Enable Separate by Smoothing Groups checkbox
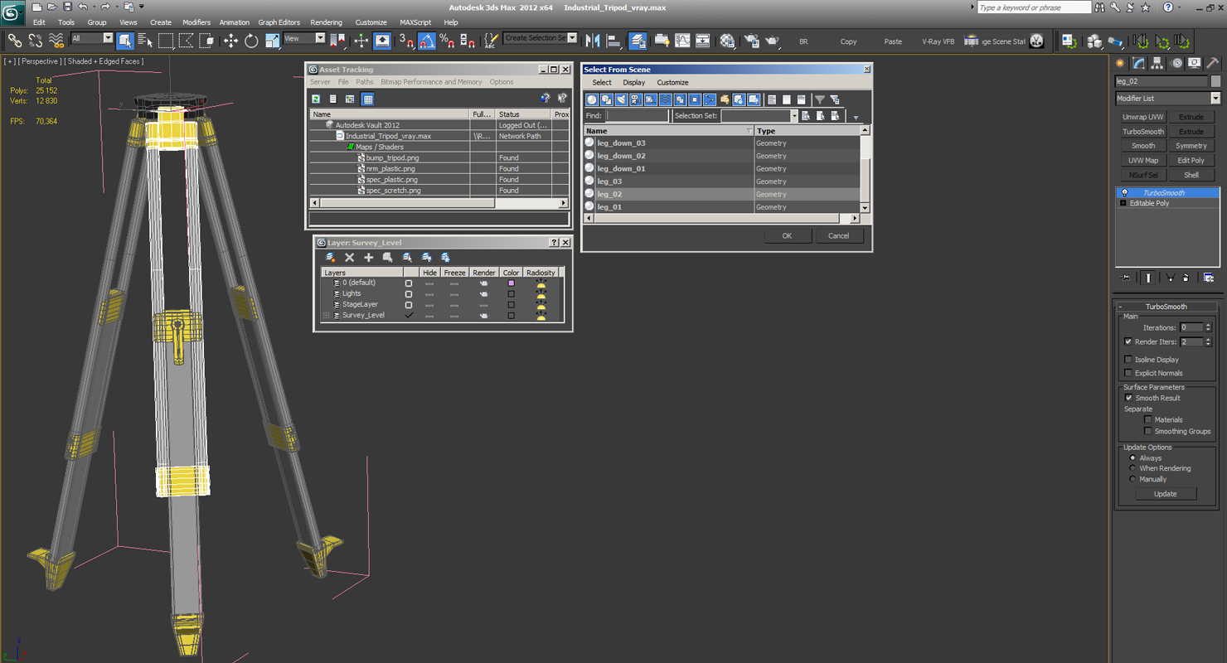1227x663 pixels. (1147, 431)
